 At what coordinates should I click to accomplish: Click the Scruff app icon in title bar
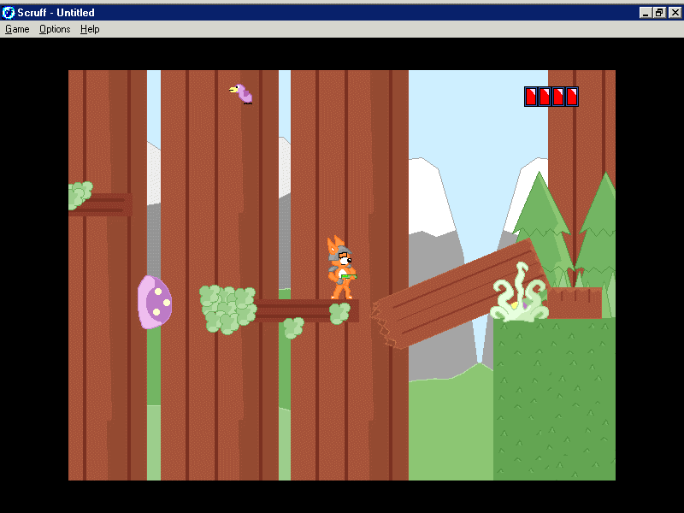pyautogui.click(x=9, y=12)
